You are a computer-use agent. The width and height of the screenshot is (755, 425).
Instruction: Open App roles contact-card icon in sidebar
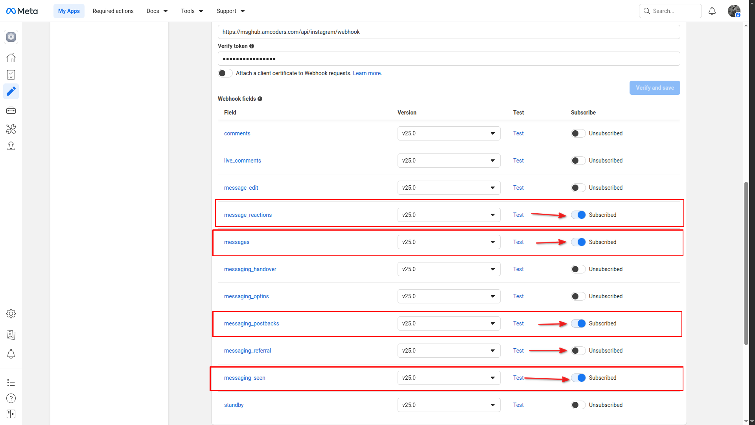coord(11,335)
